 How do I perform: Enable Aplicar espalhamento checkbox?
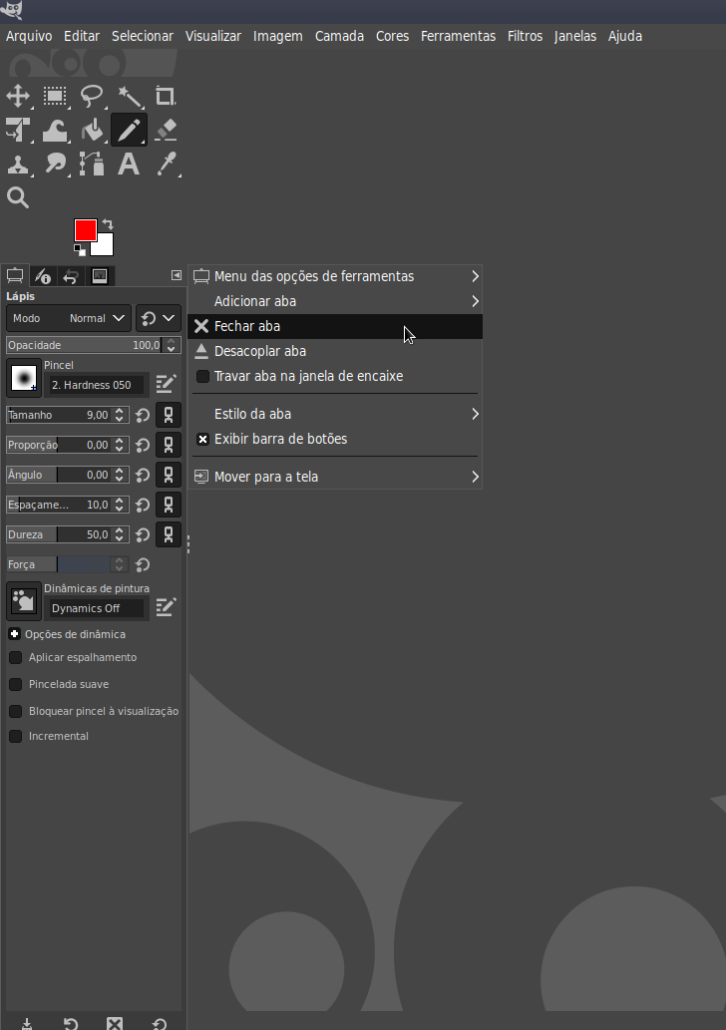coord(15,657)
